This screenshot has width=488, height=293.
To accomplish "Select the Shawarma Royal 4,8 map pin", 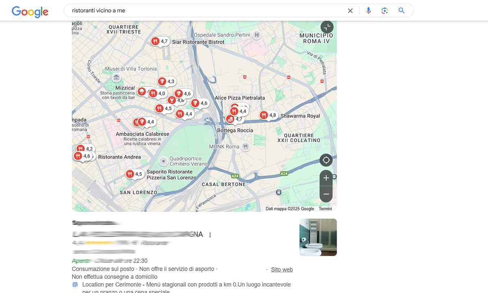I will click(x=264, y=115).
